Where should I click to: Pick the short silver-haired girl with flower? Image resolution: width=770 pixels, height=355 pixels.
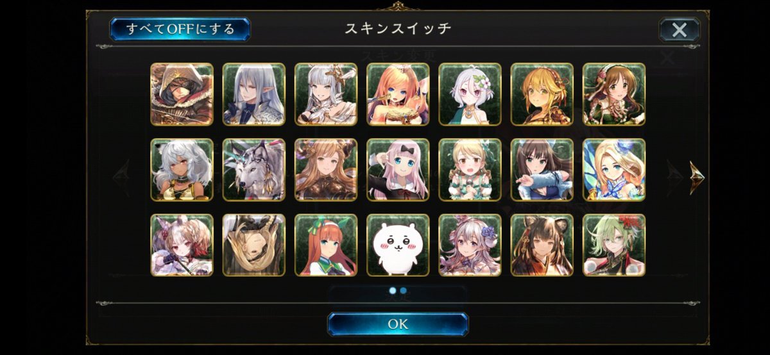pos(470,94)
